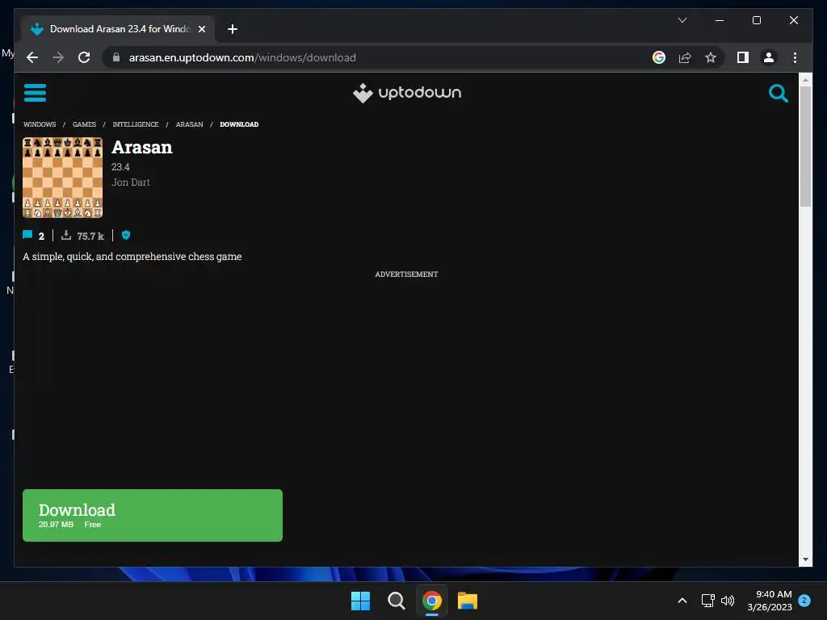Click the comments count 2
This screenshot has height=620, width=827.
tap(41, 236)
